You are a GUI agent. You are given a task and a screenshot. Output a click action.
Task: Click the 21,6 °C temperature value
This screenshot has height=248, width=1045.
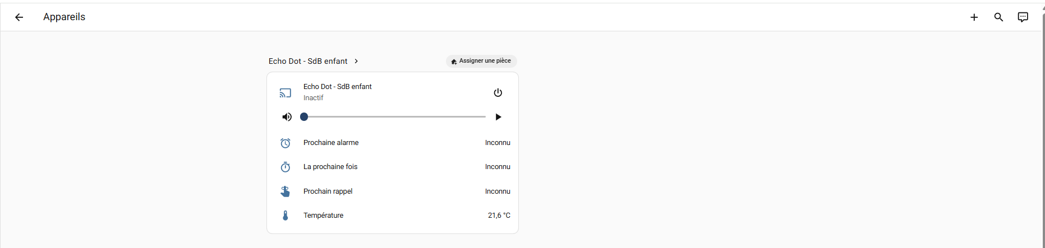[499, 216]
